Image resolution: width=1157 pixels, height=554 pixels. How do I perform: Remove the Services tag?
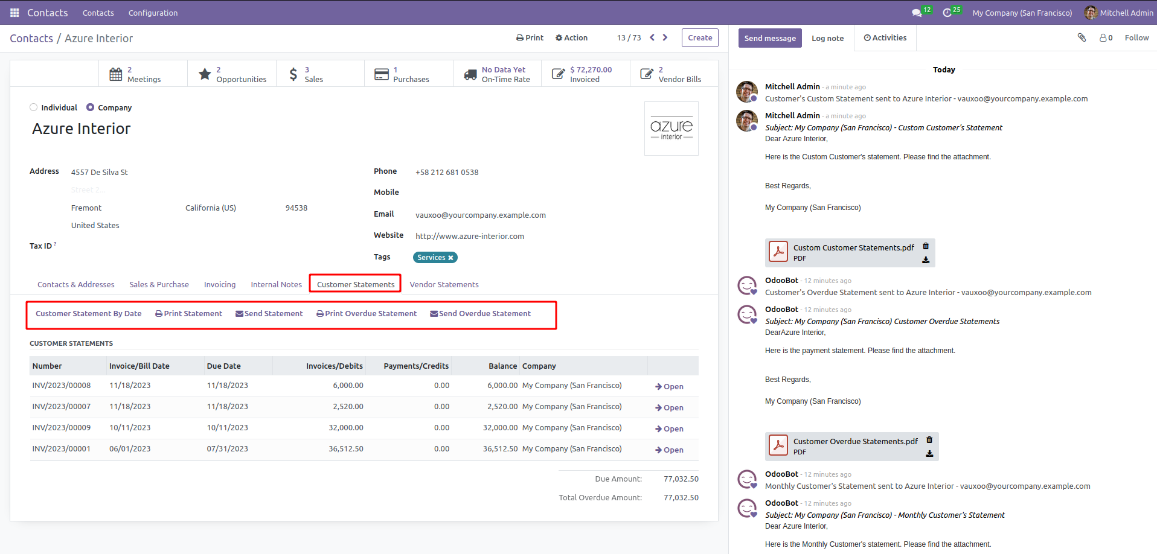pyautogui.click(x=450, y=258)
